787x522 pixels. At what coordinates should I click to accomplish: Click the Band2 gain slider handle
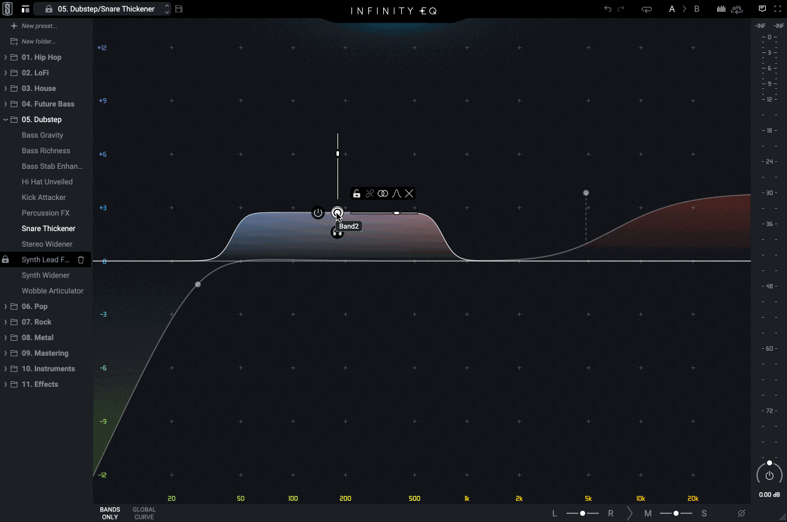click(x=338, y=153)
